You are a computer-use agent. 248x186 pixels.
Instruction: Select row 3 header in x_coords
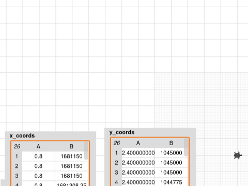(x=17, y=176)
